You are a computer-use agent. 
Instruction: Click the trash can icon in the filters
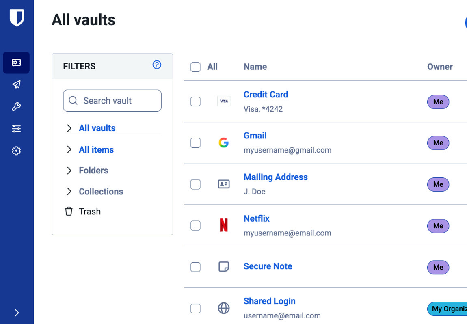tap(69, 211)
